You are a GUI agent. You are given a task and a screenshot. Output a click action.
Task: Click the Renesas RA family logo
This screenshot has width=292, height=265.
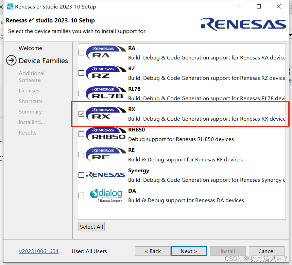tap(106, 53)
